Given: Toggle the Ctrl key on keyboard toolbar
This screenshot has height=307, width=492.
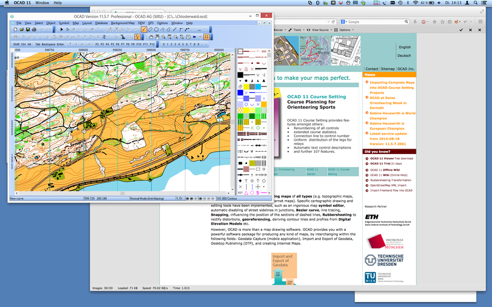Looking at the screenshot, I should click(x=23, y=44).
